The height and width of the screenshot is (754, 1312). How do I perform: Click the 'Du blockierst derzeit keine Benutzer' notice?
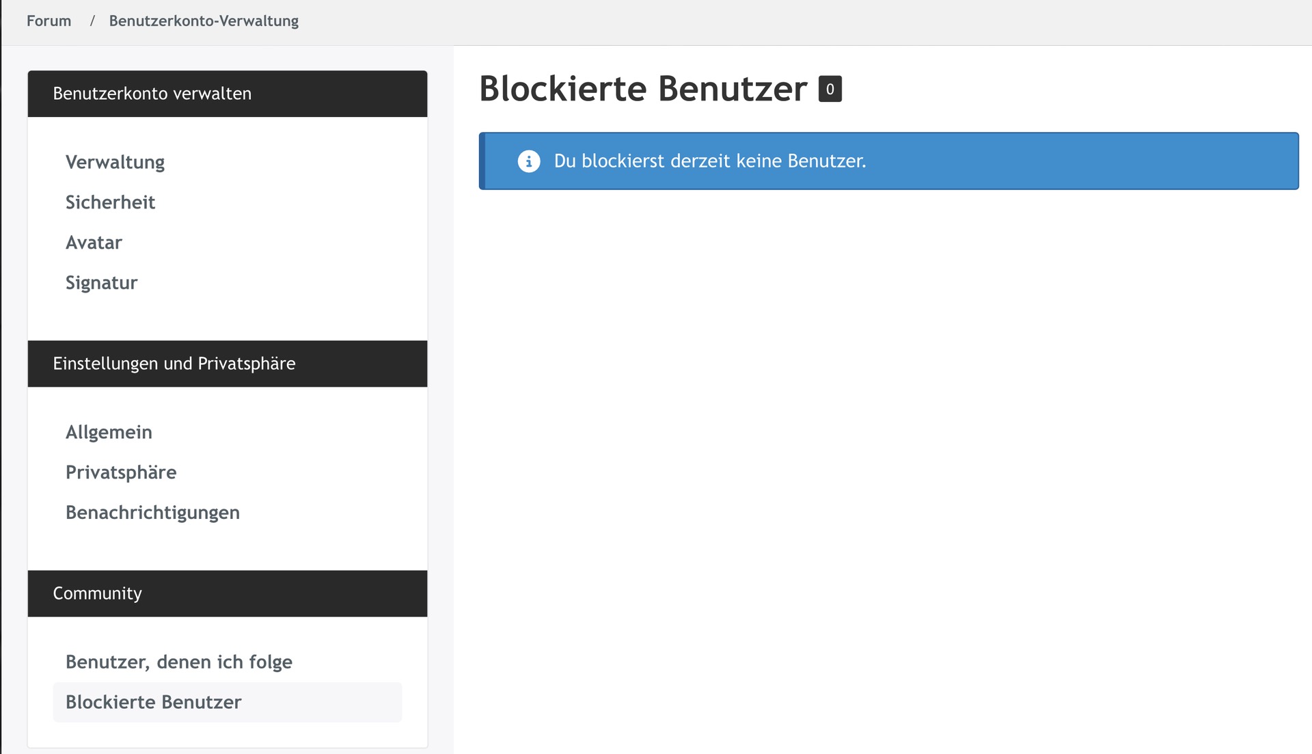[709, 161]
